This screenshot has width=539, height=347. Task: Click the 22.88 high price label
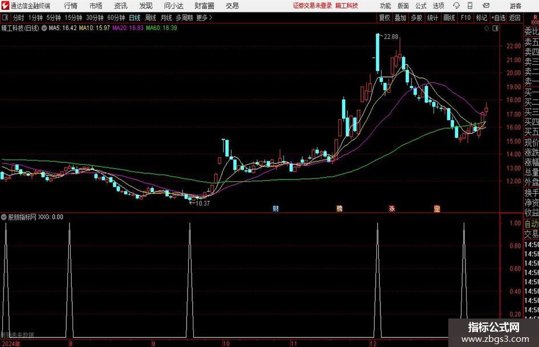coord(391,37)
